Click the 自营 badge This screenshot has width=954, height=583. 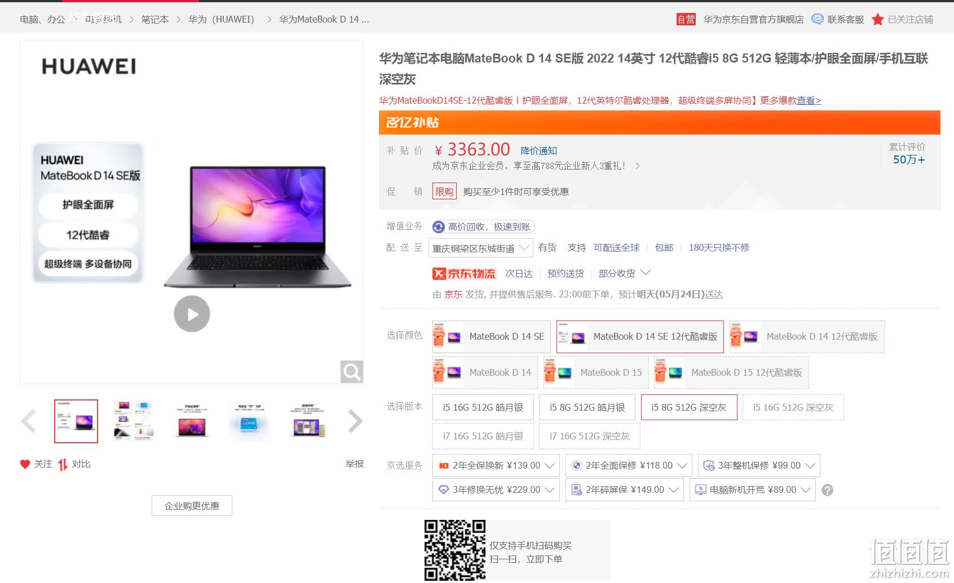[x=686, y=20]
